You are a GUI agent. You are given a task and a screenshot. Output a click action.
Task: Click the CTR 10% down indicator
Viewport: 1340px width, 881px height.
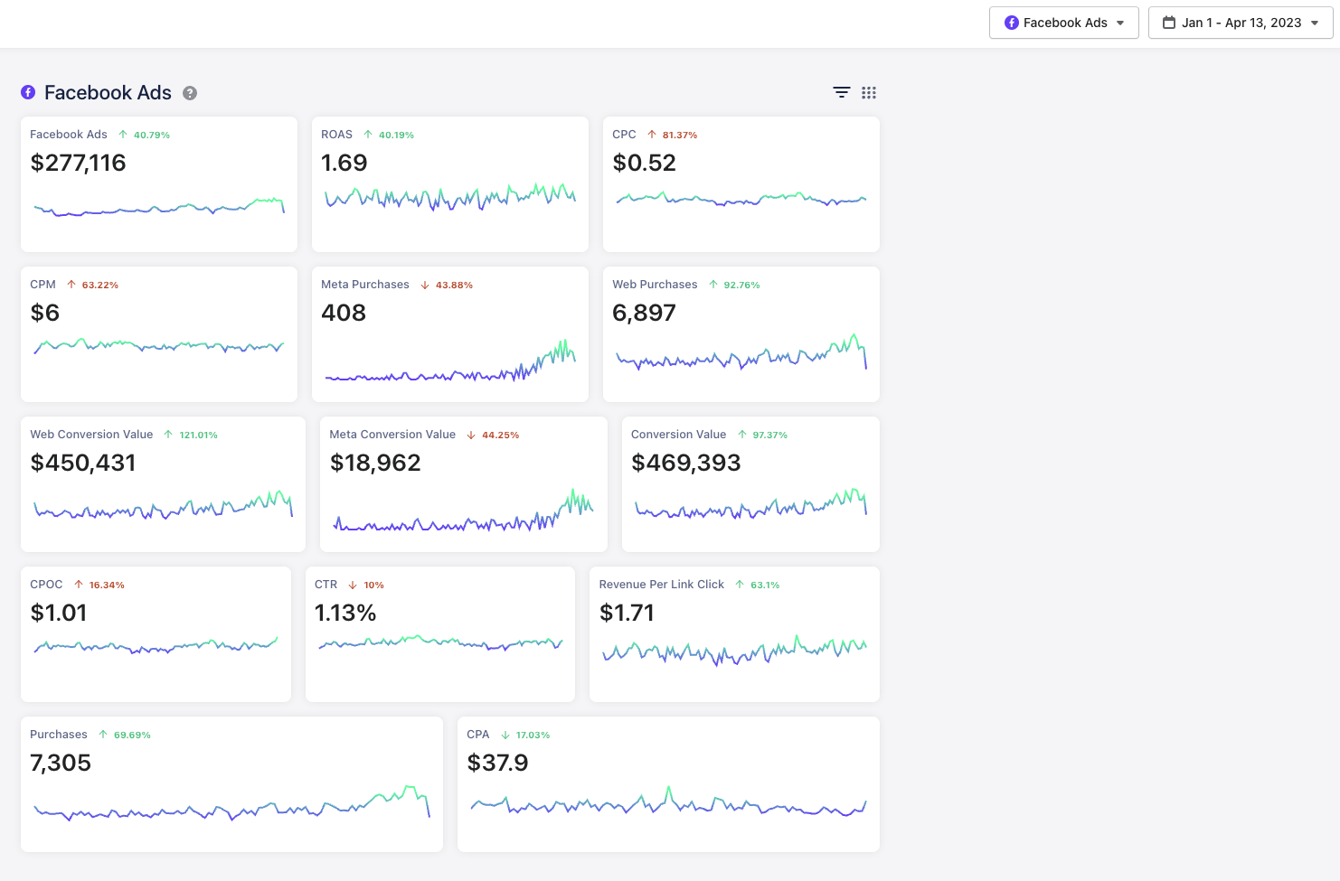pyautogui.click(x=366, y=585)
